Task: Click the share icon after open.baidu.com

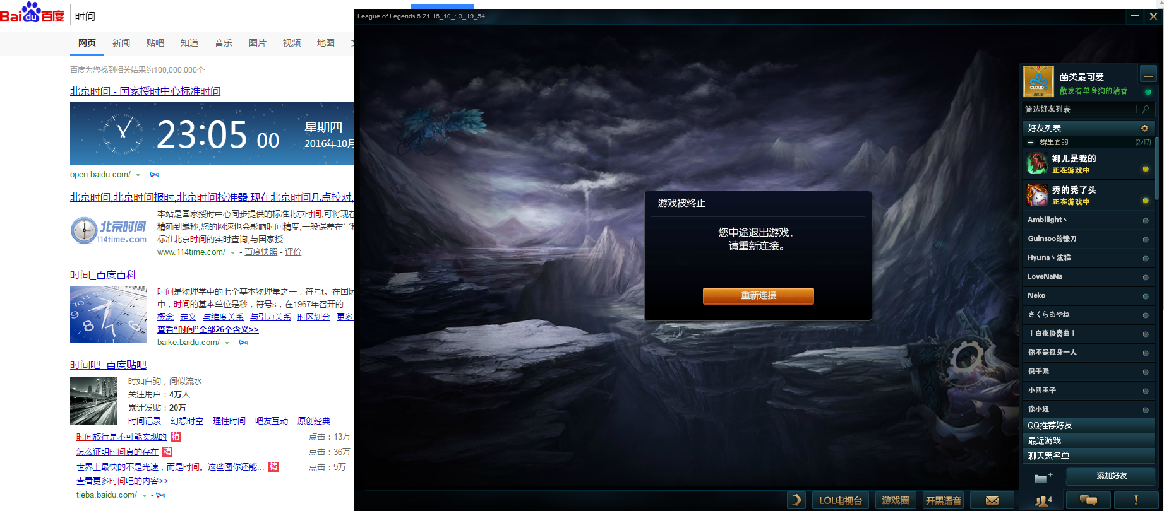Action: pyautogui.click(x=155, y=175)
